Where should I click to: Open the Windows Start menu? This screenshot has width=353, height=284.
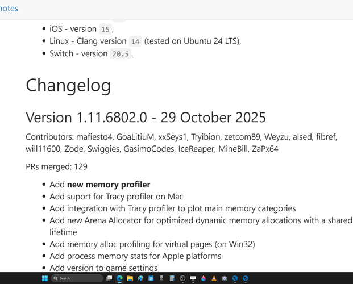[44, 278]
